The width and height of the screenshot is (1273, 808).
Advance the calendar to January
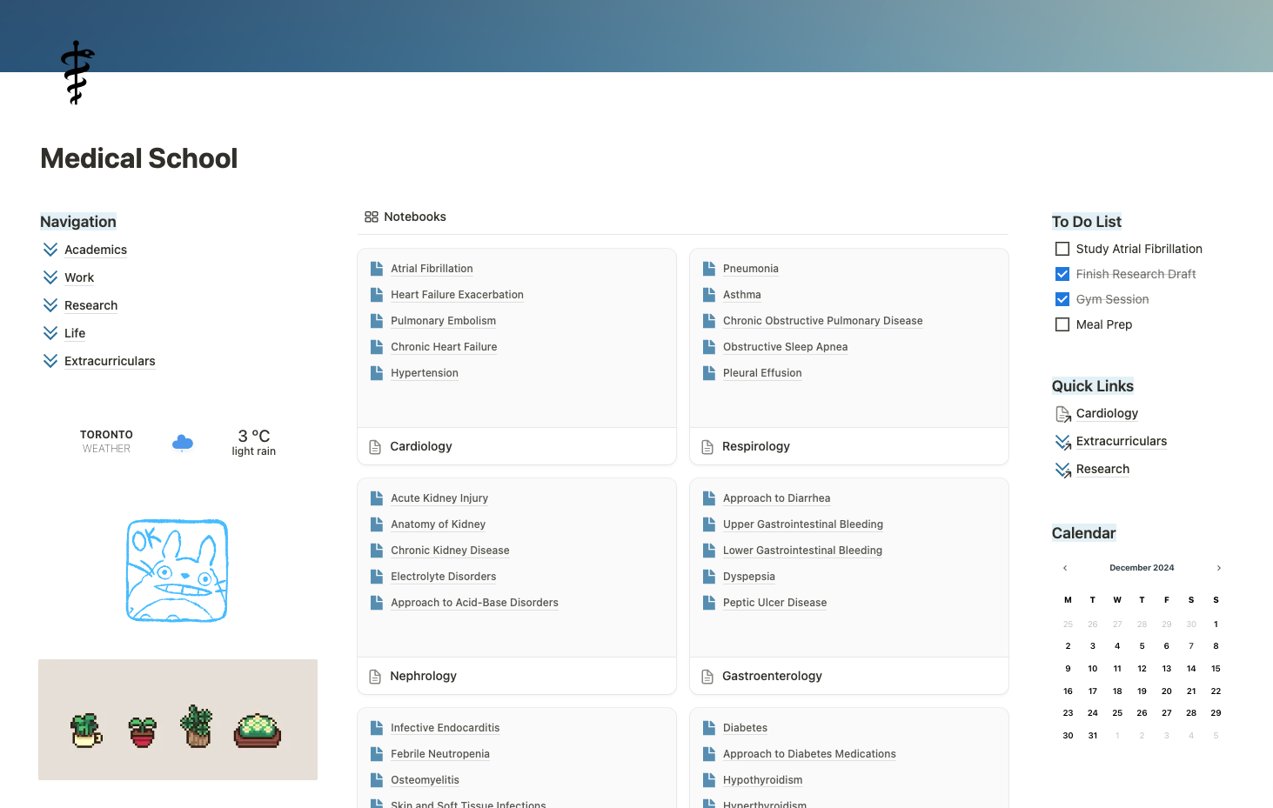point(1218,567)
